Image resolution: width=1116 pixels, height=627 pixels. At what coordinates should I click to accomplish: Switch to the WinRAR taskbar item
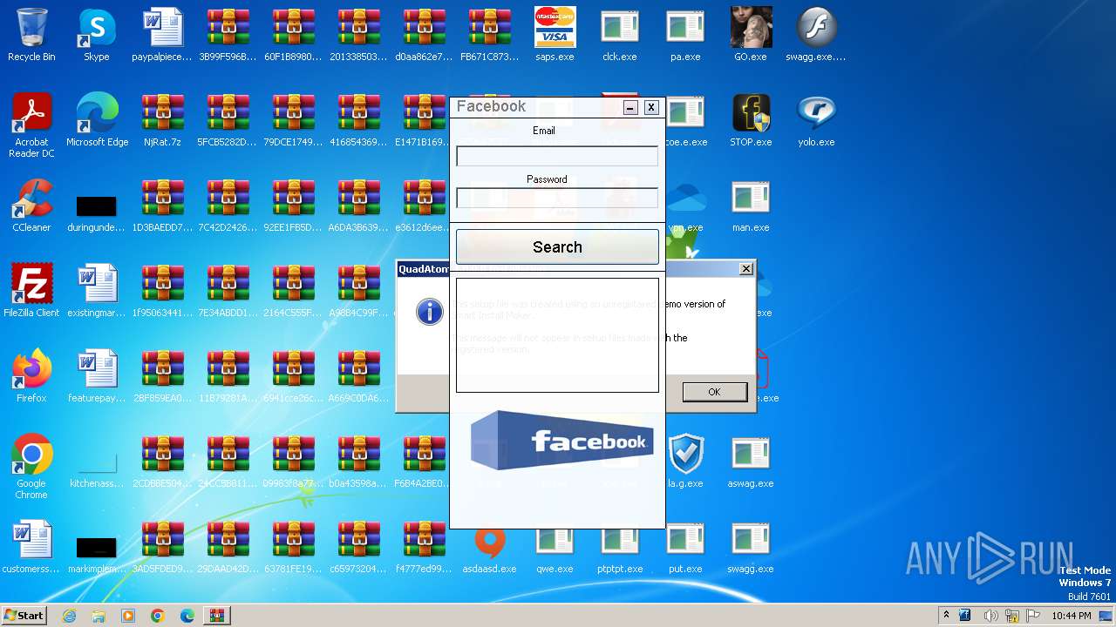pos(217,616)
